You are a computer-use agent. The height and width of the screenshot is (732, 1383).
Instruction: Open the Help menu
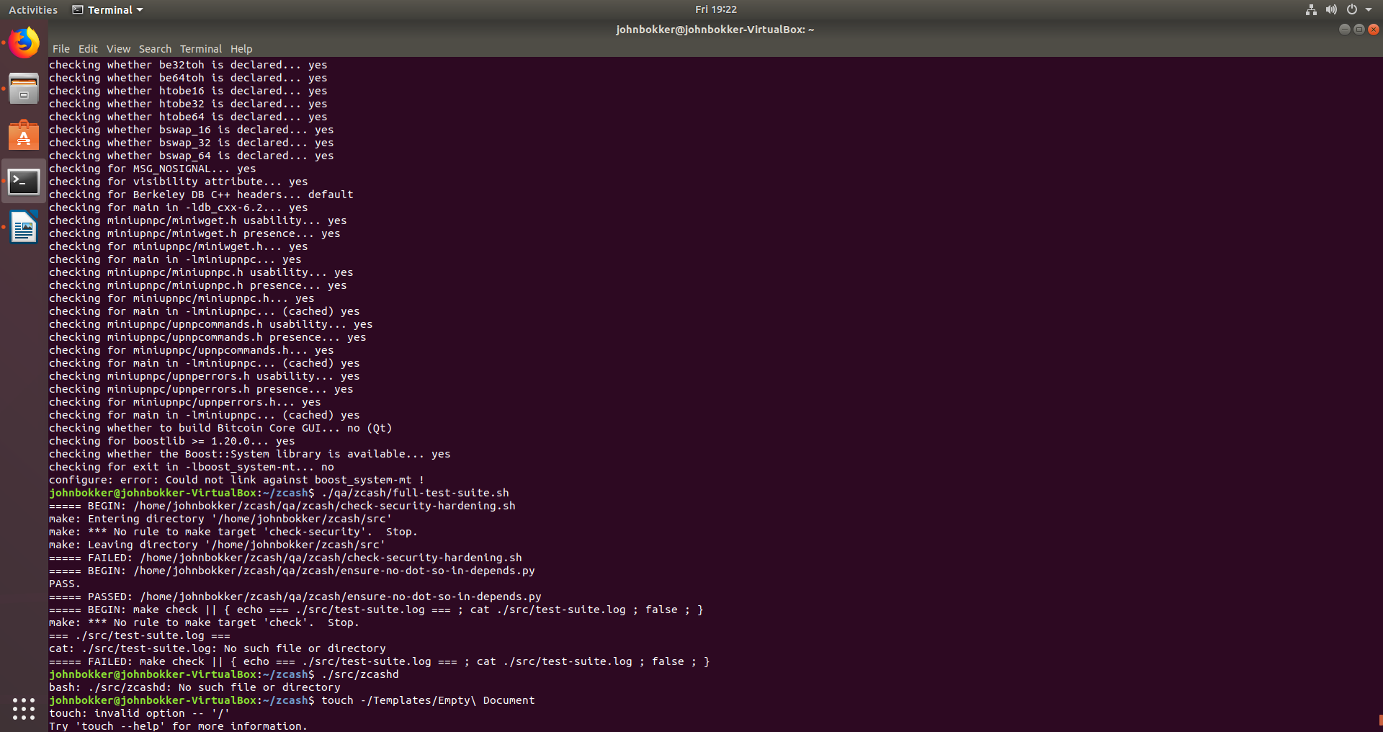[x=241, y=49]
